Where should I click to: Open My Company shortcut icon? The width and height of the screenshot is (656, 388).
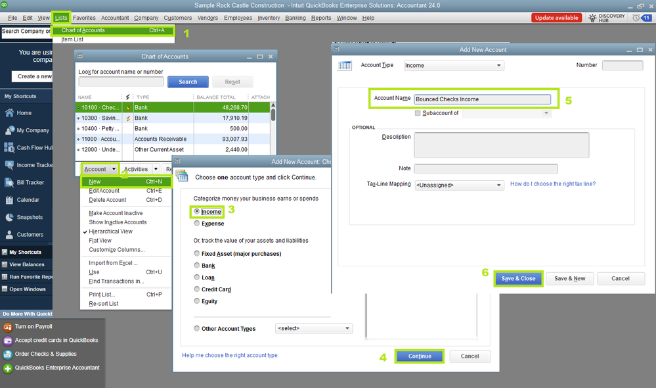9,130
